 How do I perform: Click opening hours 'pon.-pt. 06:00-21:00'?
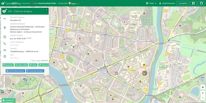(18, 38)
